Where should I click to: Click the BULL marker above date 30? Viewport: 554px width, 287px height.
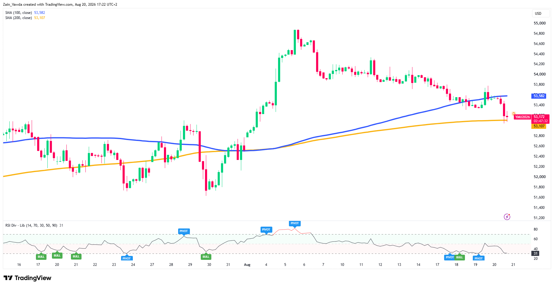click(x=206, y=257)
